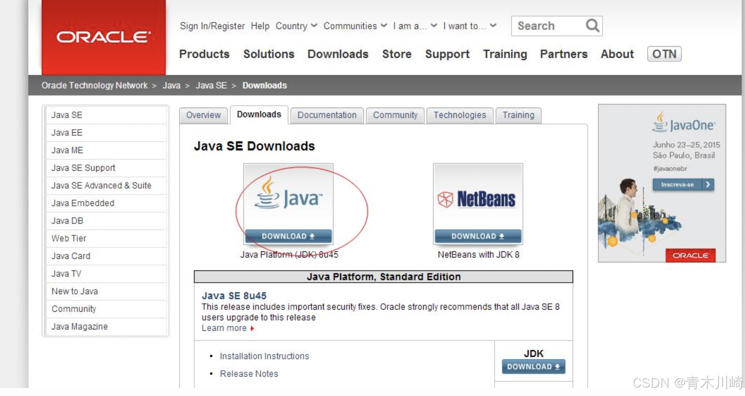Open Java TV in the sidebar

[x=106, y=274]
